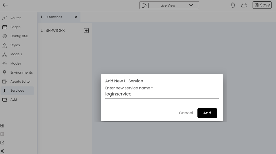Open Styles in the sidebar

[x=15, y=45]
